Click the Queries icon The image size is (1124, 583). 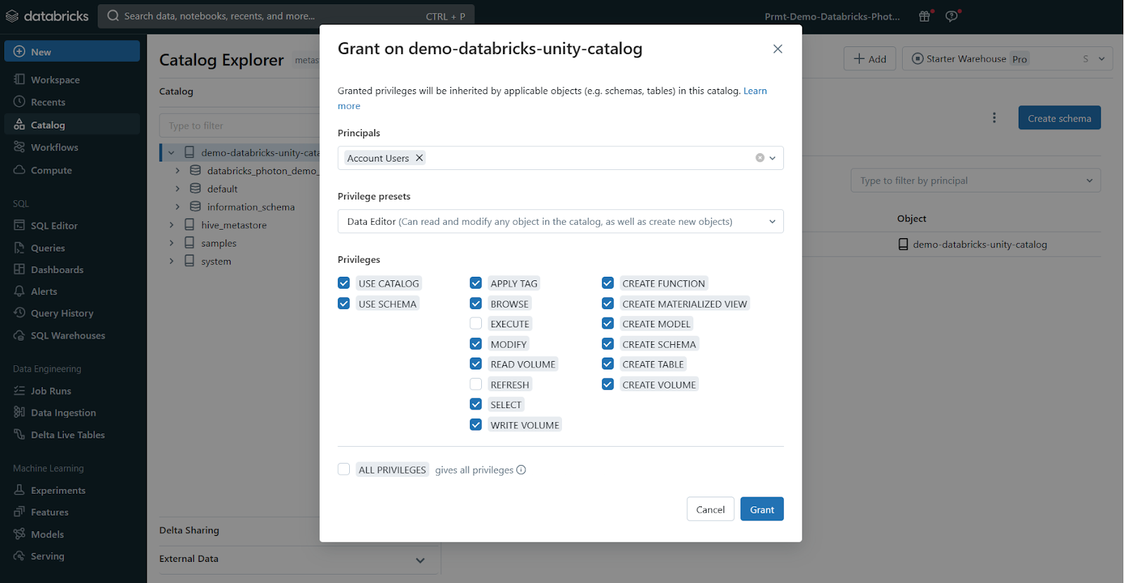pos(20,247)
